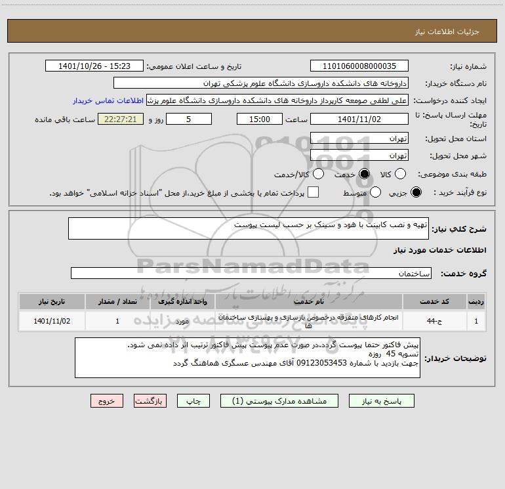Open مشاهده مدارک پیوستی (1) button

tap(279, 401)
